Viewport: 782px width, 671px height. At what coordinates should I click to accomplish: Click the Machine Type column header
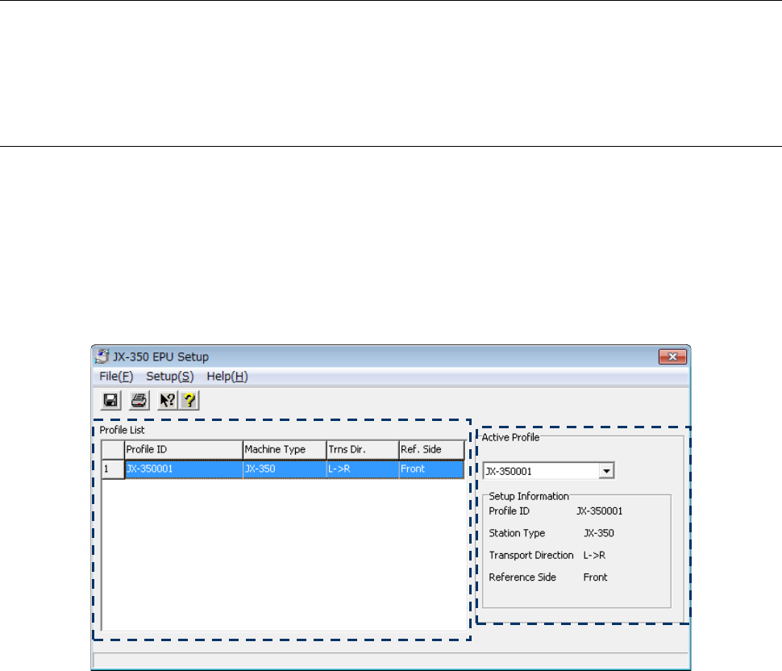tap(285, 449)
